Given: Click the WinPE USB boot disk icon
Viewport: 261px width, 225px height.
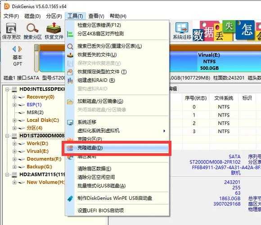Looking at the screenshot, I should coord(70,198).
